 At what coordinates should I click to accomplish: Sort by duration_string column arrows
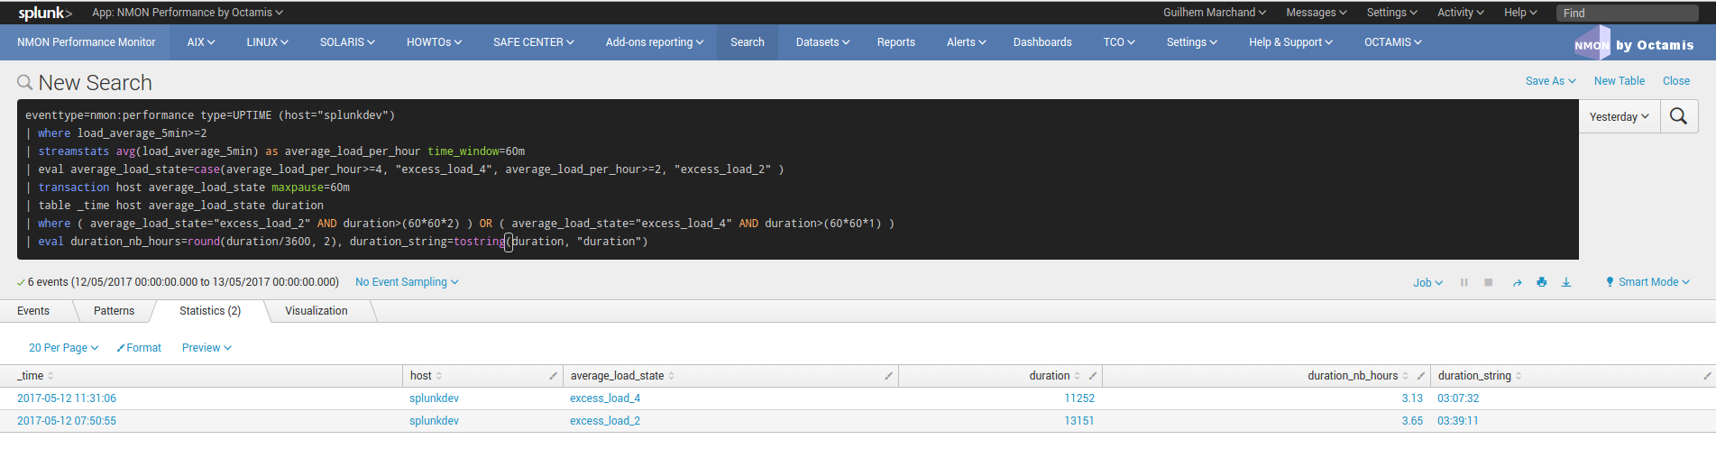(x=1519, y=376)
